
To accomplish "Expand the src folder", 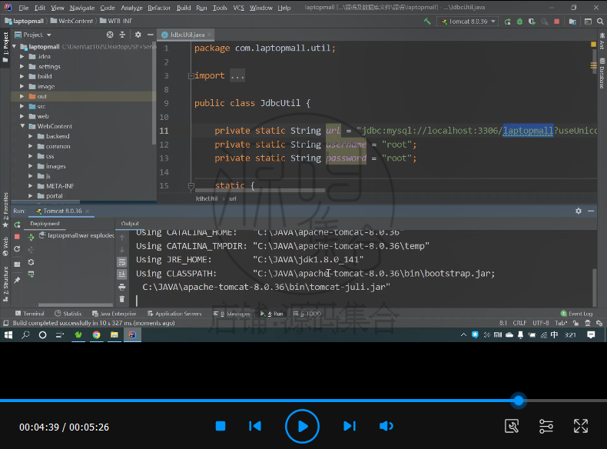I will tap(22, 106).
